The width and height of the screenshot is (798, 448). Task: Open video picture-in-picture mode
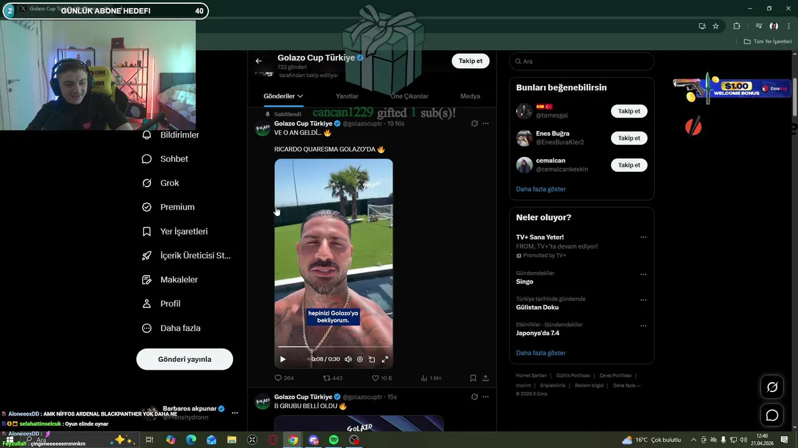point(372,359)
